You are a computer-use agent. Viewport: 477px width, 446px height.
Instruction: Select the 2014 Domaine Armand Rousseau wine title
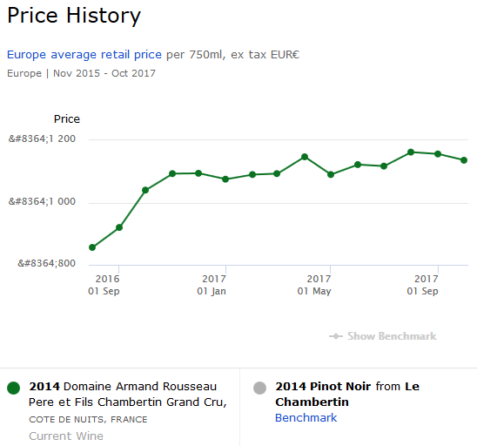click(x=128, y=394)
